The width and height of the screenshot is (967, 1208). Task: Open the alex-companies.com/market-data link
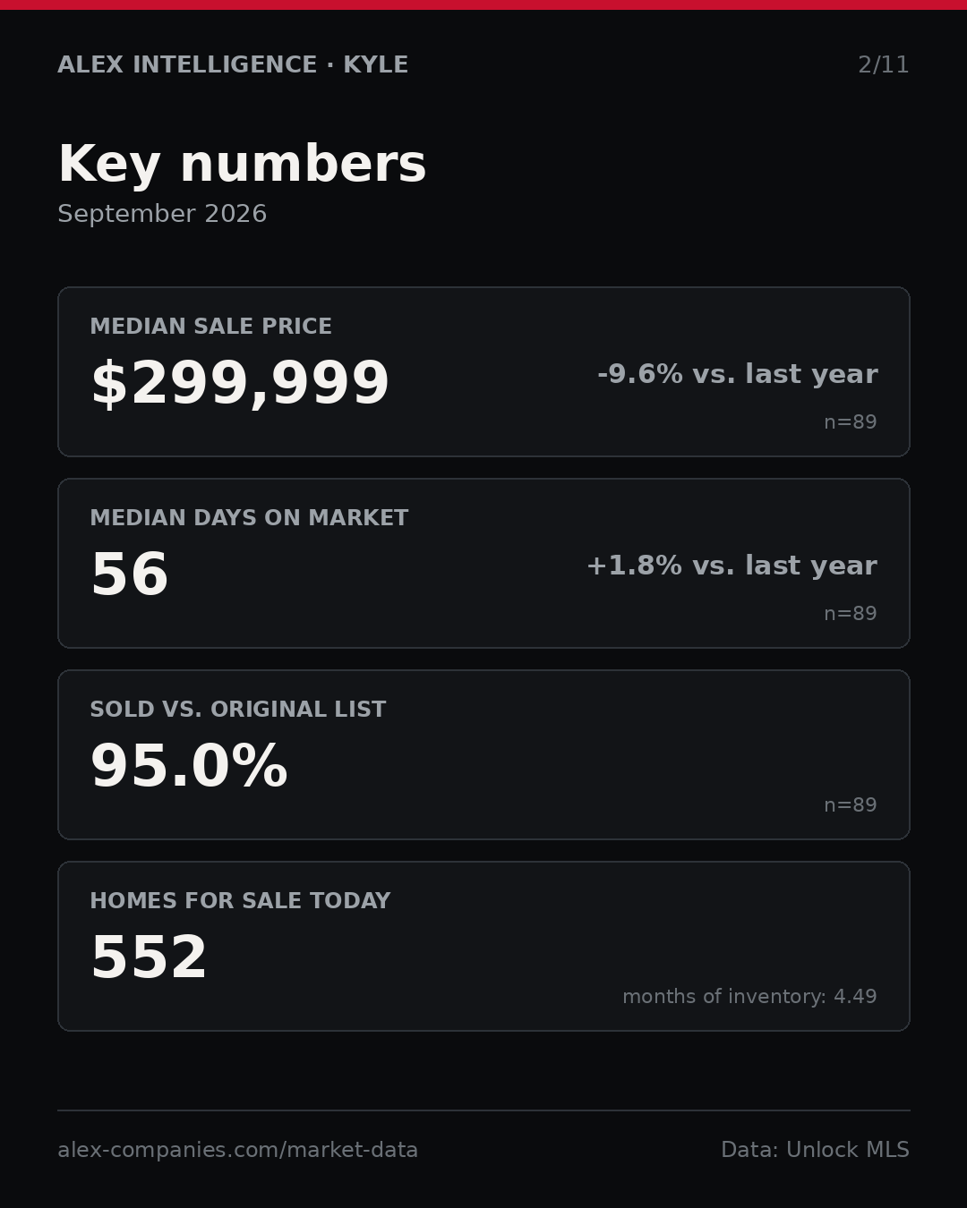click(238, 1150)
